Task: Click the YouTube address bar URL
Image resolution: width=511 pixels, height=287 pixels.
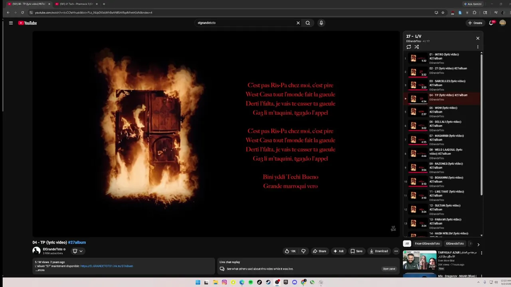Action: pos(93,12)
